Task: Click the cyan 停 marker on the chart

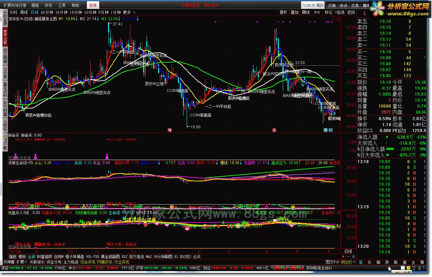Action: (x=326, y=130)
